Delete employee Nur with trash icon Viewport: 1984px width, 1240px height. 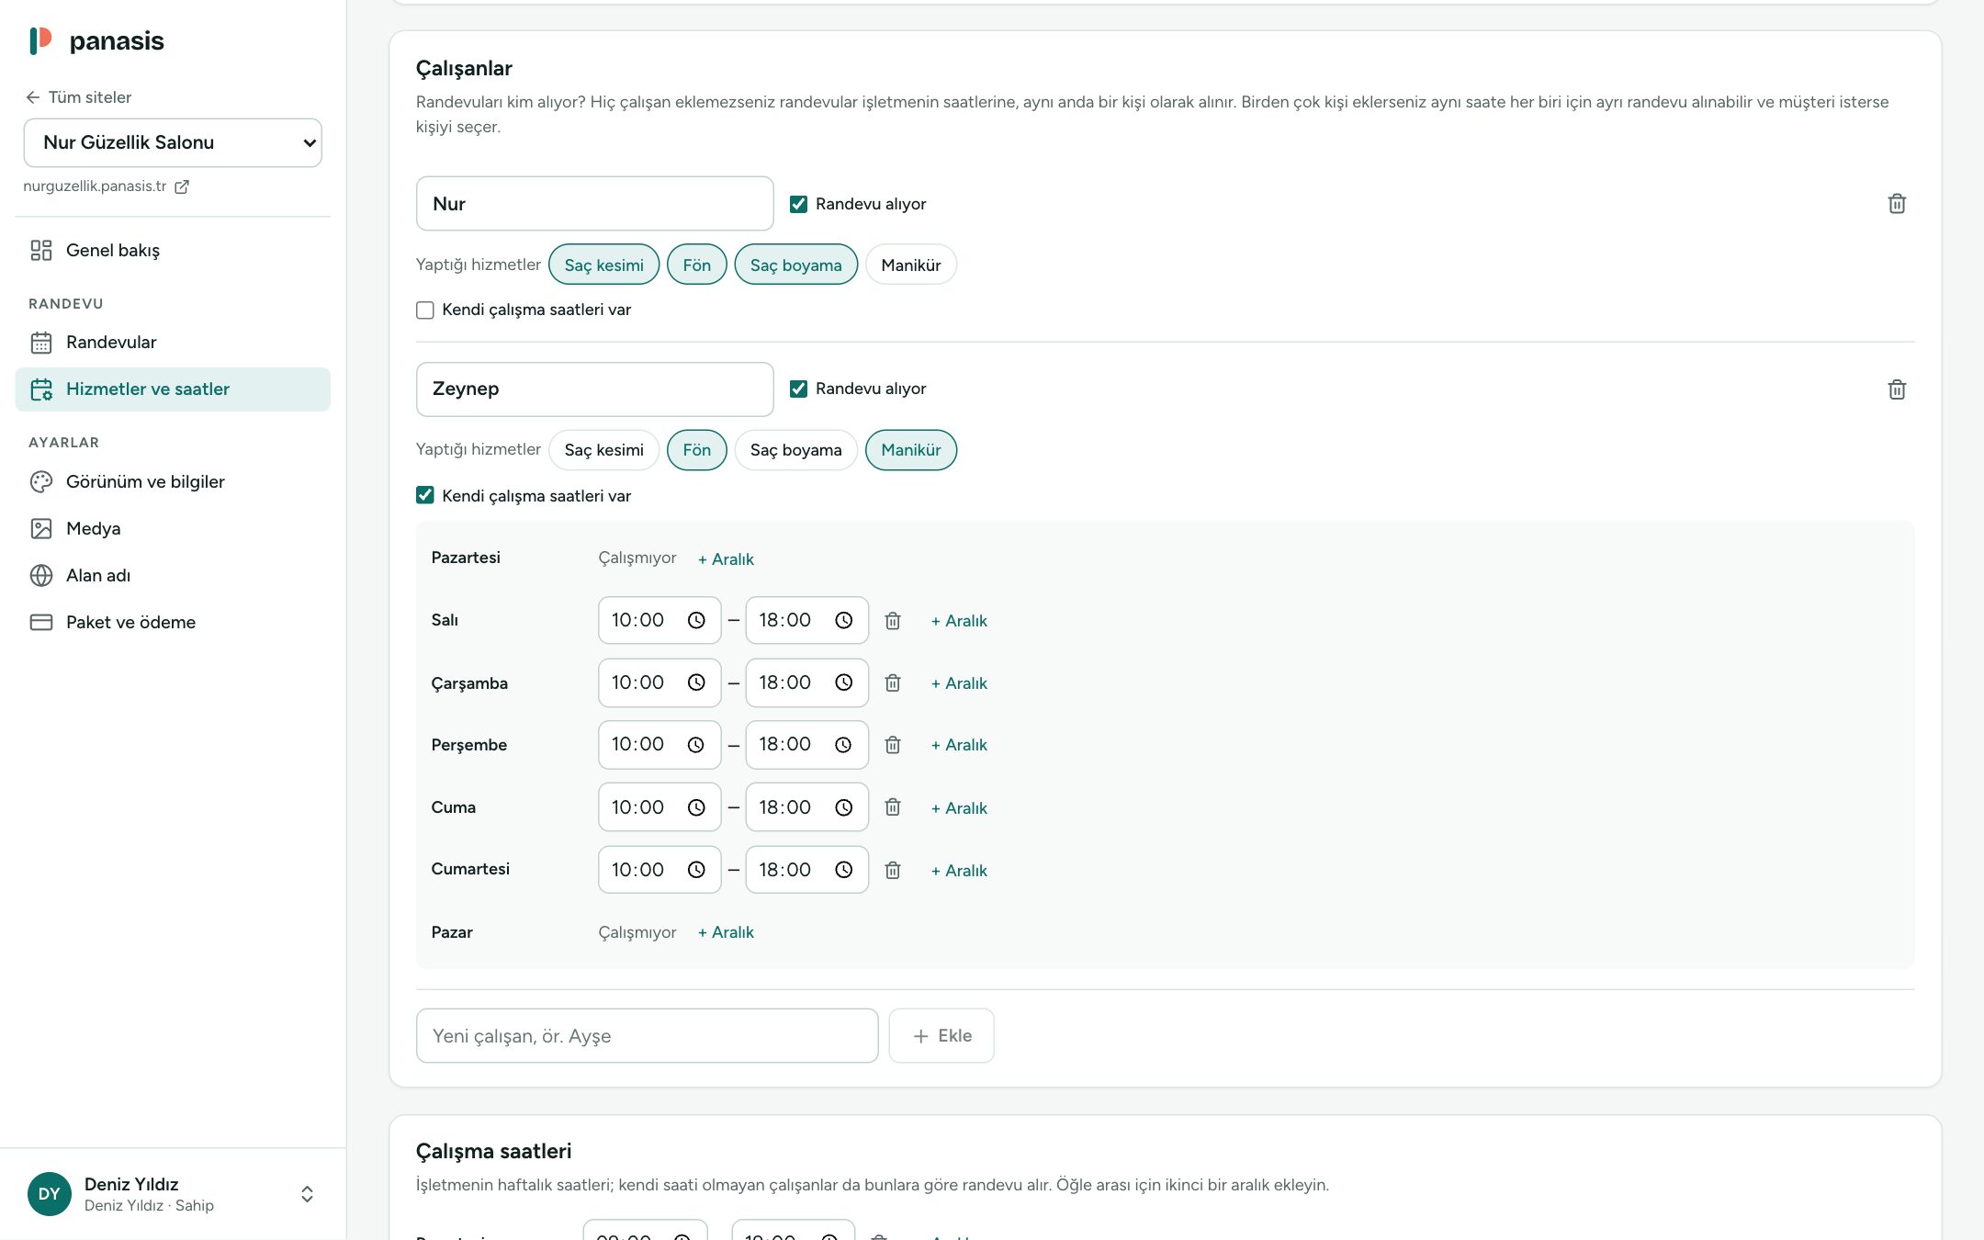pyautogui.click(x=1897, y=204)
